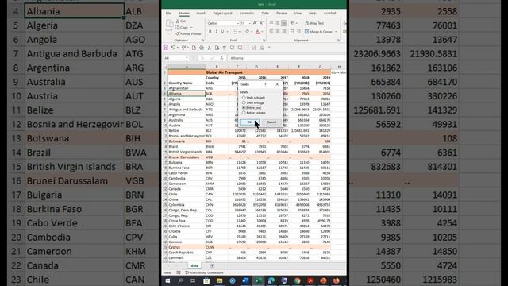
Task: Expand Alignment group dialog launcher
Action: click(x=338, y=41)
